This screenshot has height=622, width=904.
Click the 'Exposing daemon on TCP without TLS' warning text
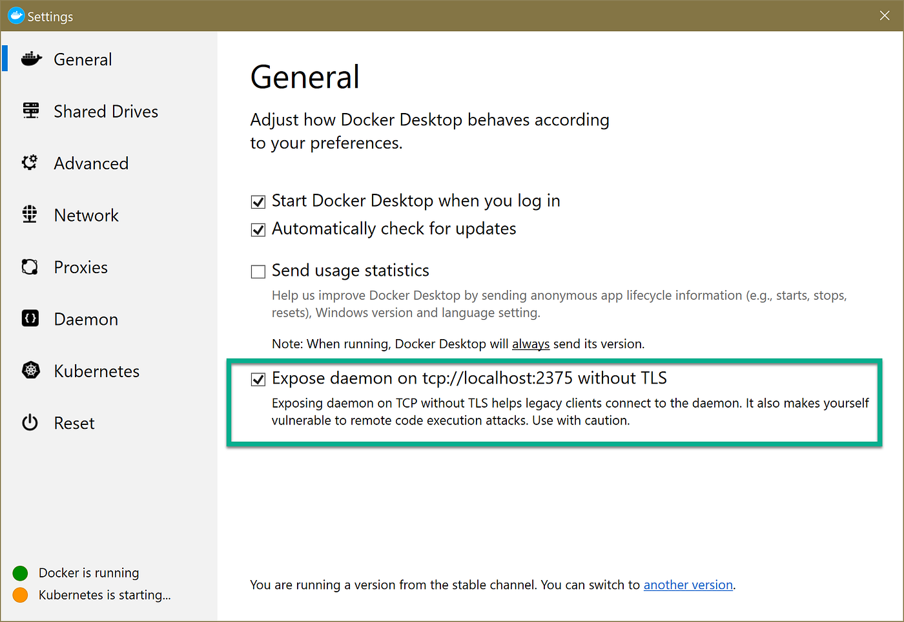[570, 411]
